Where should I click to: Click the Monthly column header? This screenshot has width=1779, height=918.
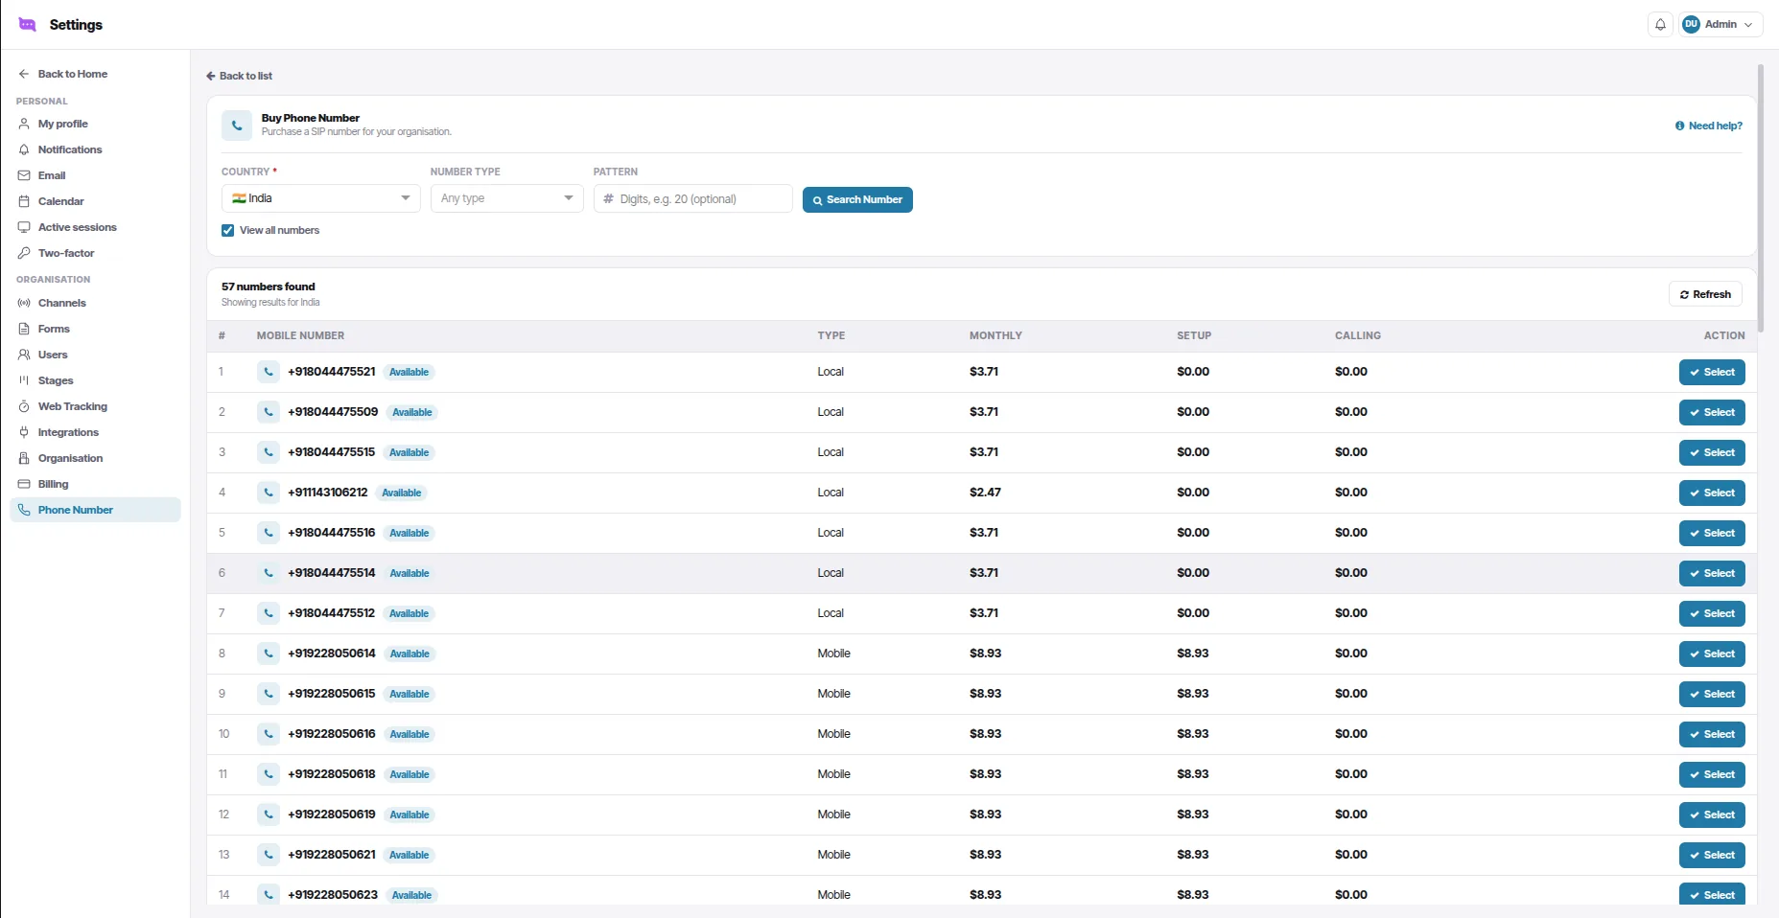[x=995, y=335]
